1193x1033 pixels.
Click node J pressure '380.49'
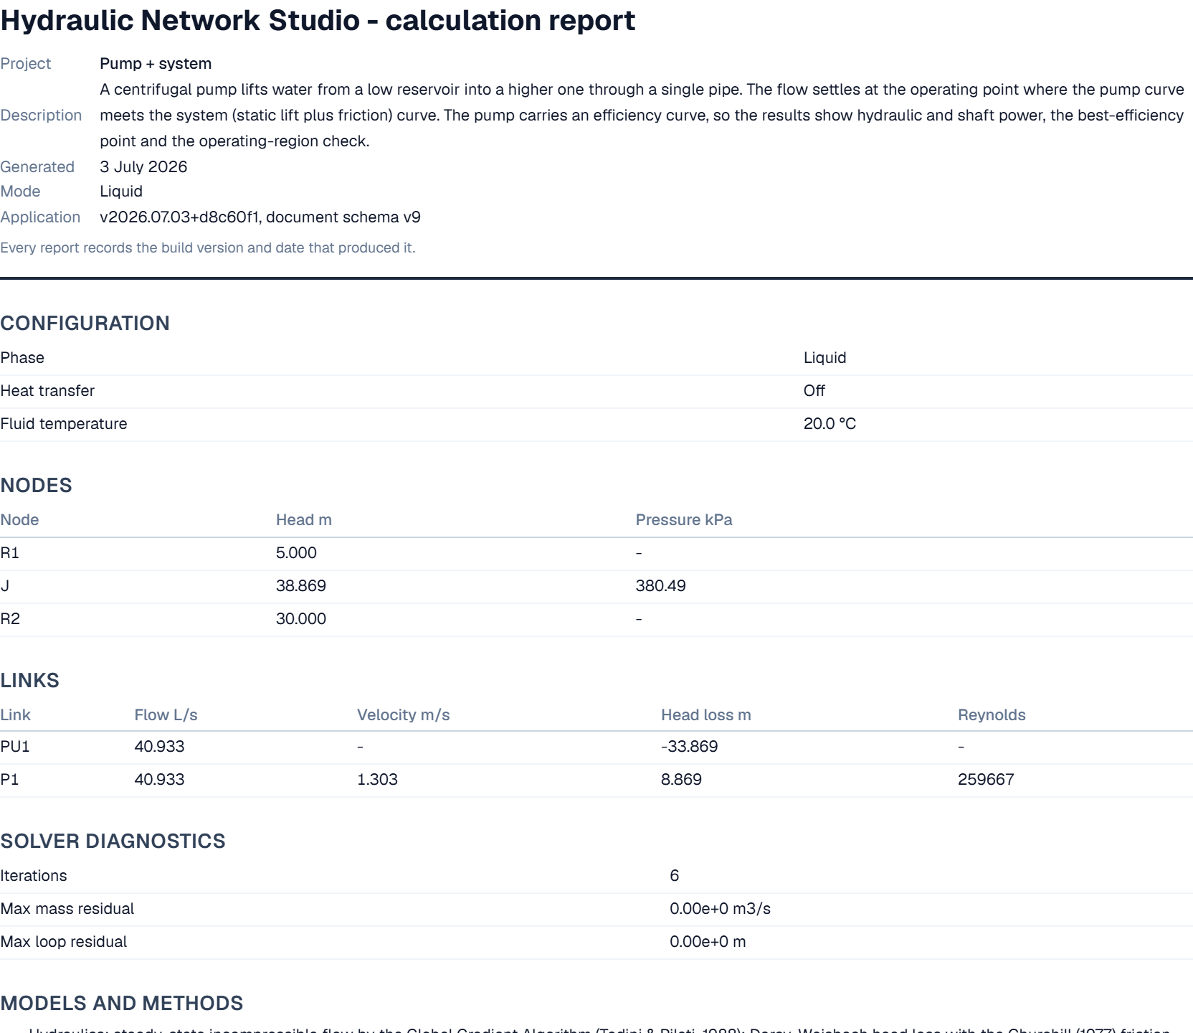pyautogui.click(x=660, y=585)
